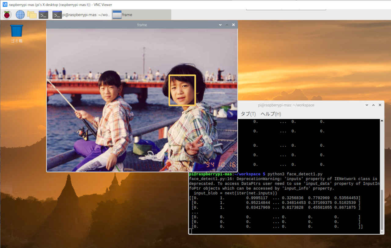This screenshot has height=248, width=391.
Task: Click the VNC Viewer title bar logo
Action: (x=5, y=5)
